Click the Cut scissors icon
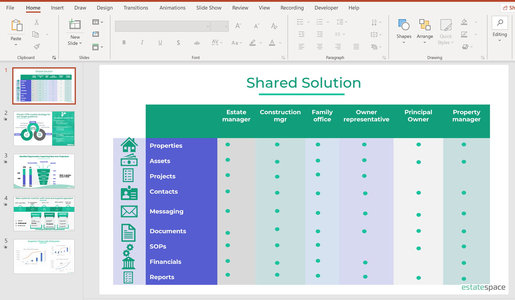 tap(36, 22)
